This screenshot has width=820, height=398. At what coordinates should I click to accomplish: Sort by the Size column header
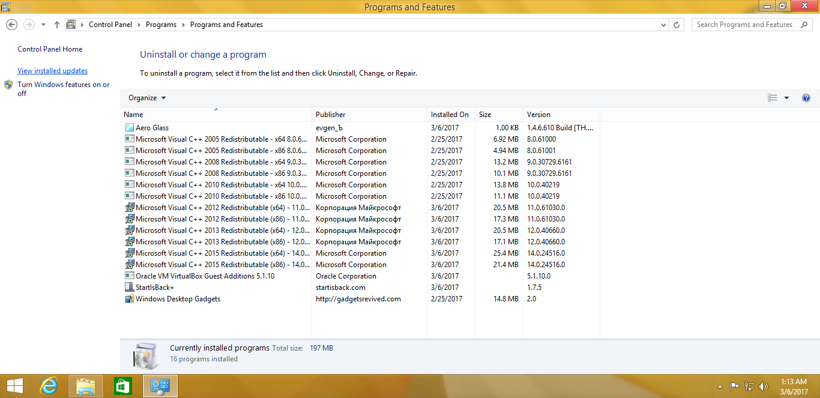pos(499,114)
